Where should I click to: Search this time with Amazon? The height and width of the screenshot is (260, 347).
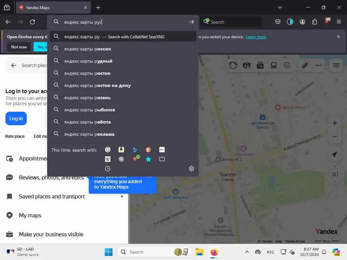pos(121,150)
